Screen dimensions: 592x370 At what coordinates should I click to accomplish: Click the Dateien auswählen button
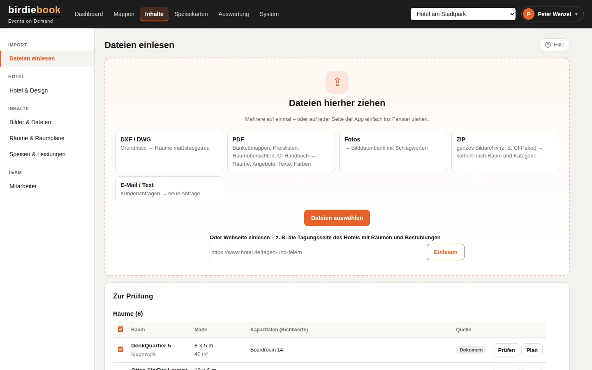337,218
